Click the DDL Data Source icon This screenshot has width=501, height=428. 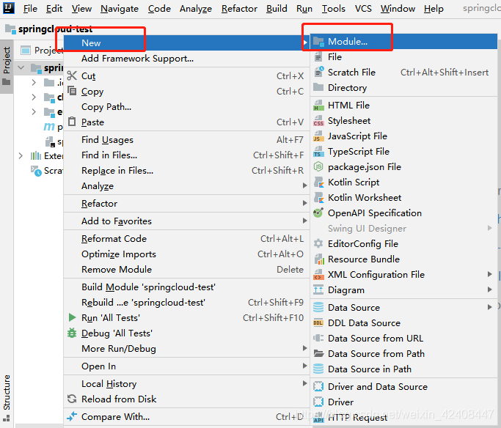point(318,322)
